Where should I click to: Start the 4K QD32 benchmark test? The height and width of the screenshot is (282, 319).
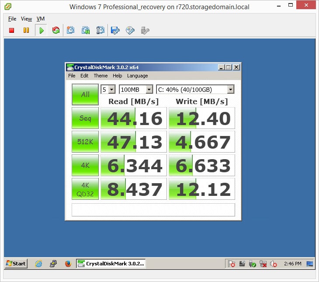click(85, 189)
